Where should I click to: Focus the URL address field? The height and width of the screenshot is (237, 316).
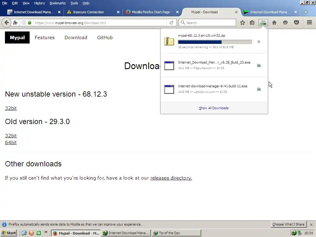100,23
